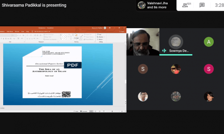This screenshot has height=134, width=224.
Task: Increase font size in the ribbon
Action: (x=18, y=35)
